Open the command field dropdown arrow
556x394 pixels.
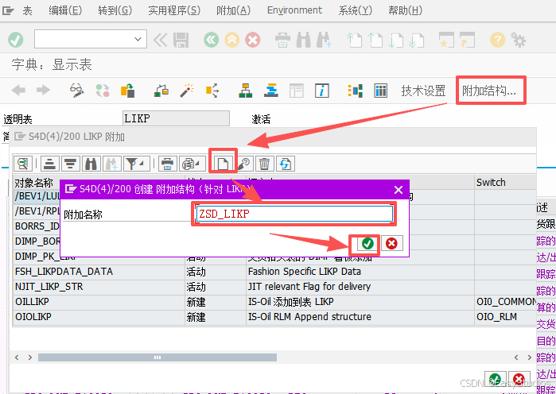[138, 39]
